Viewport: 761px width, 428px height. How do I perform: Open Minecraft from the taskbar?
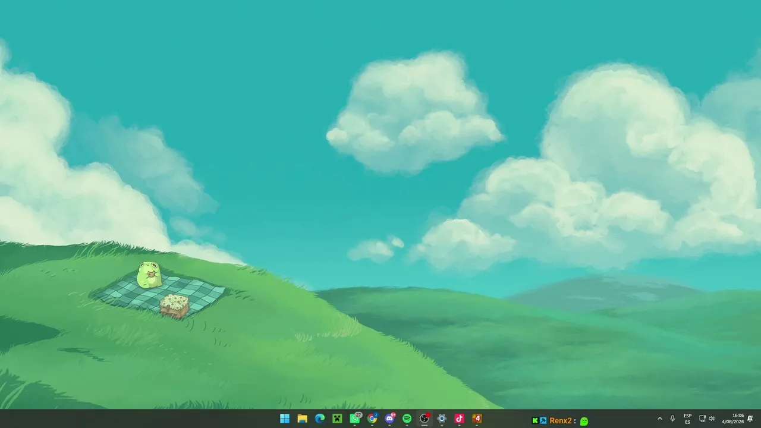pos(337,418)
